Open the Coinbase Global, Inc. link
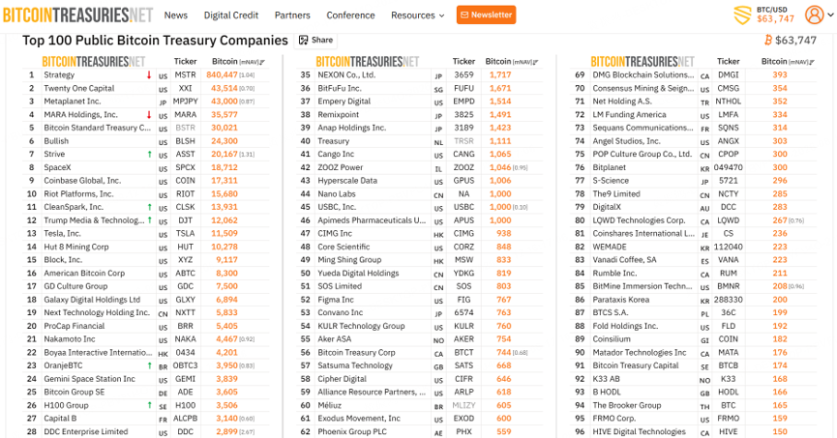The image size is (837, 438). click(82, 181)
